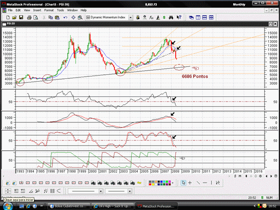Click the green dollar sign icon
Viewport: 280px width, 210px height.
click(164, 17)
